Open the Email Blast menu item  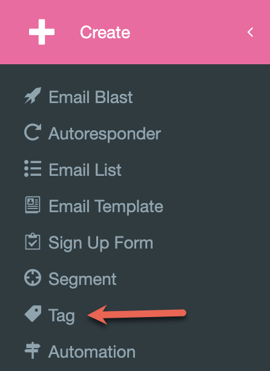91,97
